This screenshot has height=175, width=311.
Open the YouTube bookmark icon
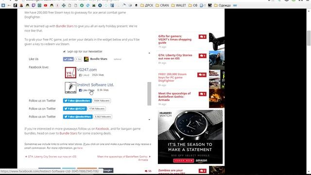[x=46, y=5]
